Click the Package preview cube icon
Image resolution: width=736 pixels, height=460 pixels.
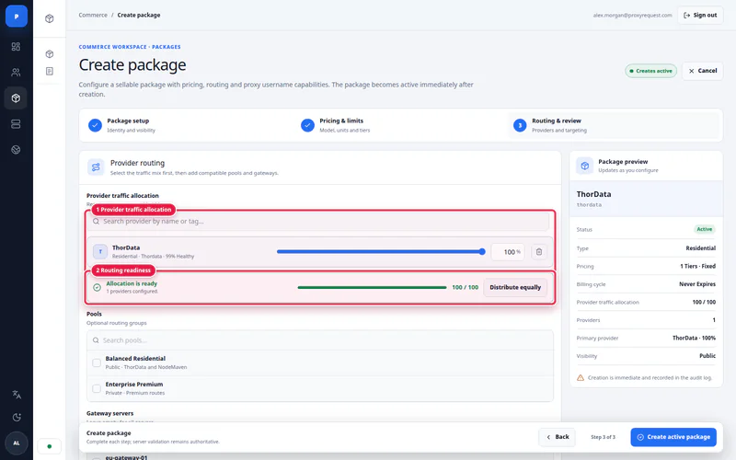[x=585, y=166]
